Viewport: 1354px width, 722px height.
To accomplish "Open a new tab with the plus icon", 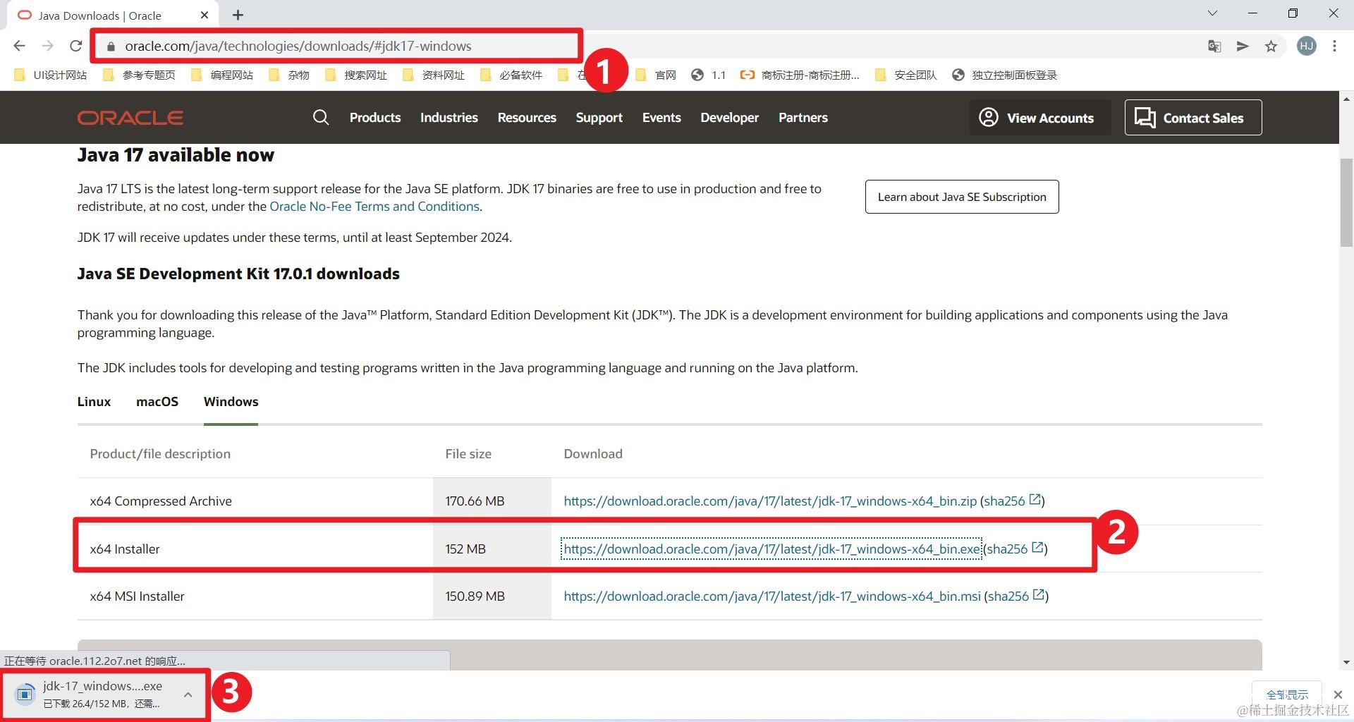I will click(238, 15).
